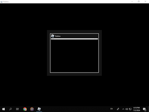Open the notification Action Center
This screenshot has height=112, width=149.
[145, 109]
